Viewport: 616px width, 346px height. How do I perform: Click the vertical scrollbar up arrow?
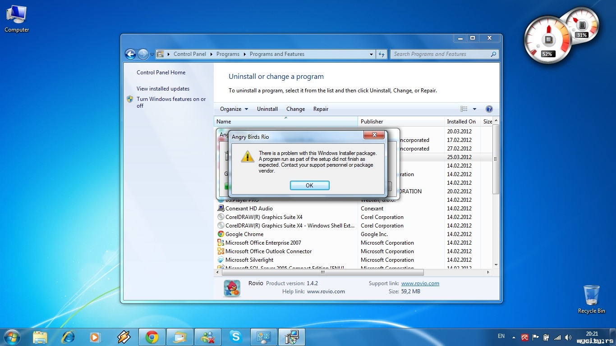coord(496,121)
